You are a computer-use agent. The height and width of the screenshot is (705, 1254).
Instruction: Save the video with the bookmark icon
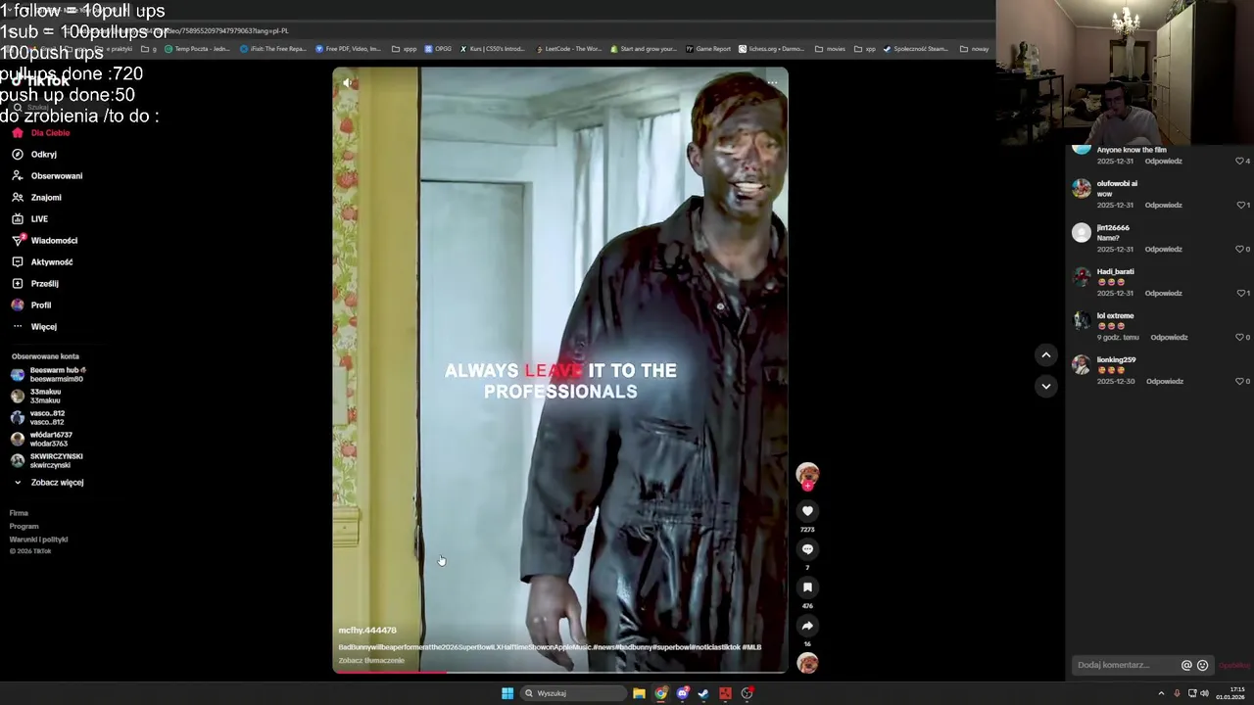coord(807,587)
